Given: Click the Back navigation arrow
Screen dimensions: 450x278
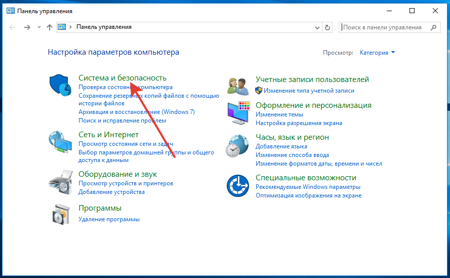Looking at the screenshot, I should tap(12, 27).
